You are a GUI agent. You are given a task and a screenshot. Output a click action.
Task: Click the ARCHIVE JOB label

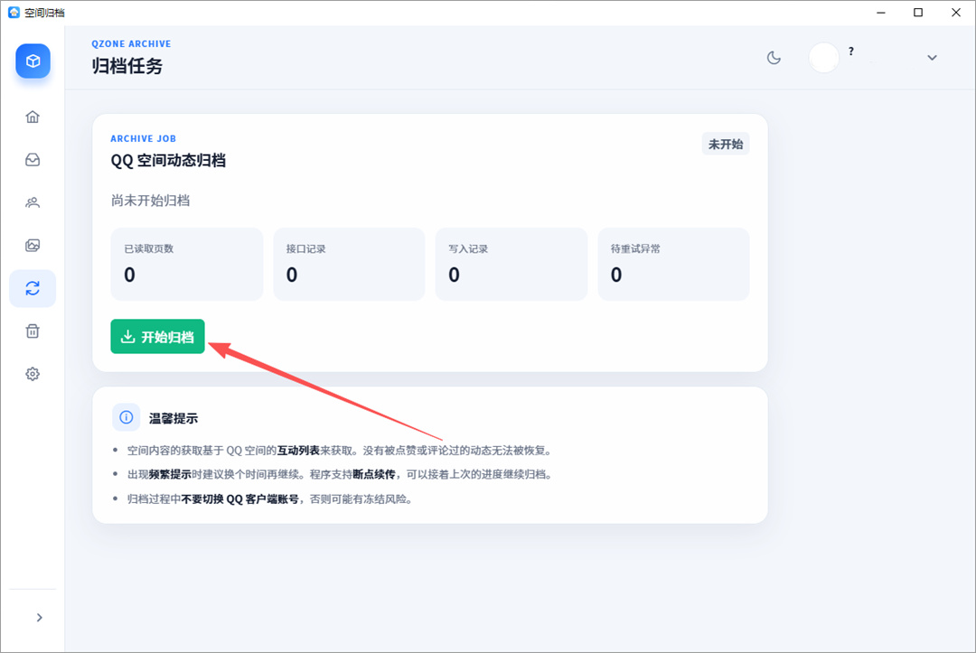pyautogui.click(x=143, y=139)
